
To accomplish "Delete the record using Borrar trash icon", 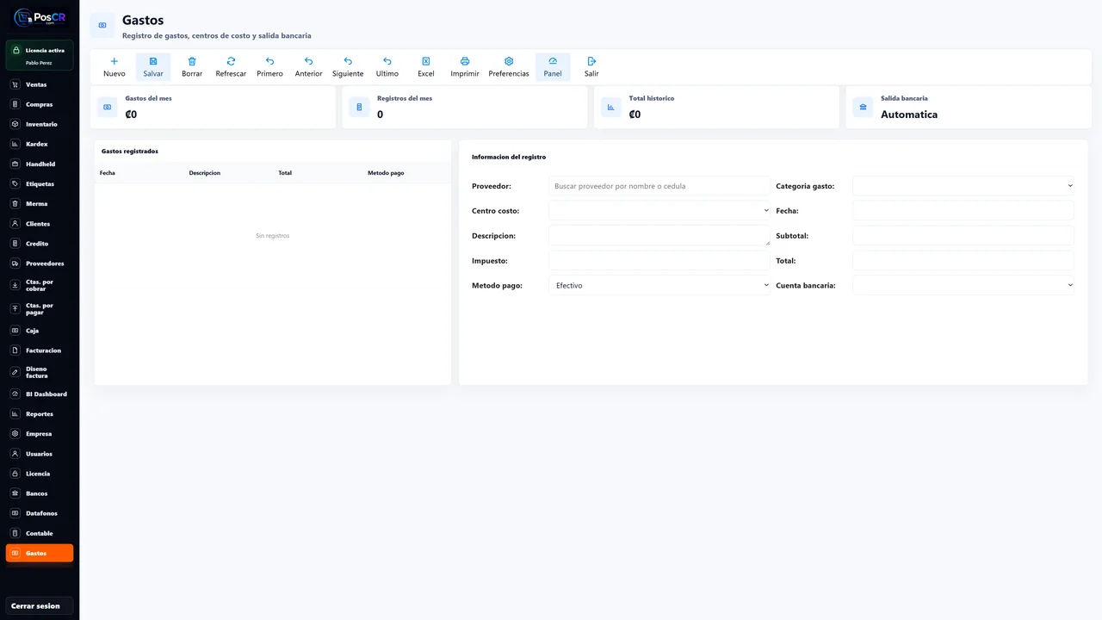I will point(192,61).
